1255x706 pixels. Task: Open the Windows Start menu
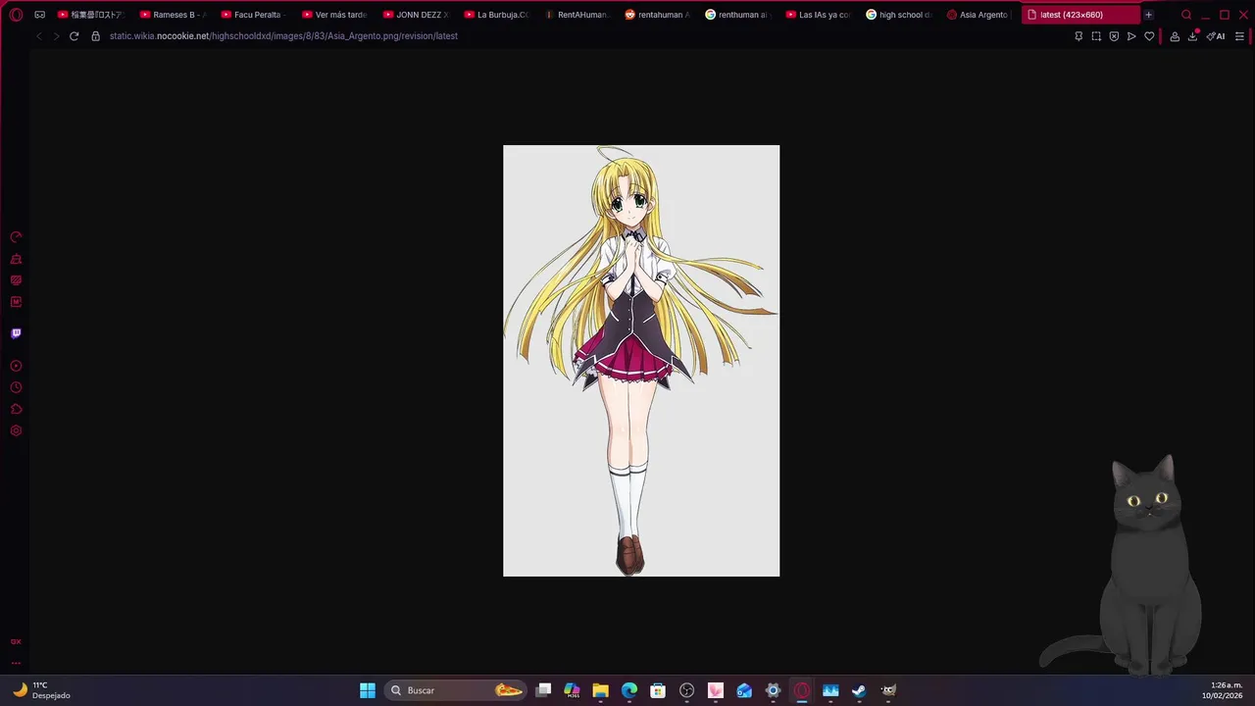point(368,690)
